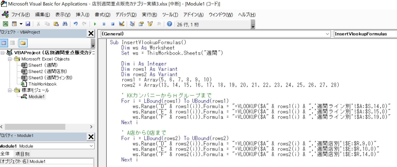
Task: Redo with the toolbar redo icon
Action: 84,24
